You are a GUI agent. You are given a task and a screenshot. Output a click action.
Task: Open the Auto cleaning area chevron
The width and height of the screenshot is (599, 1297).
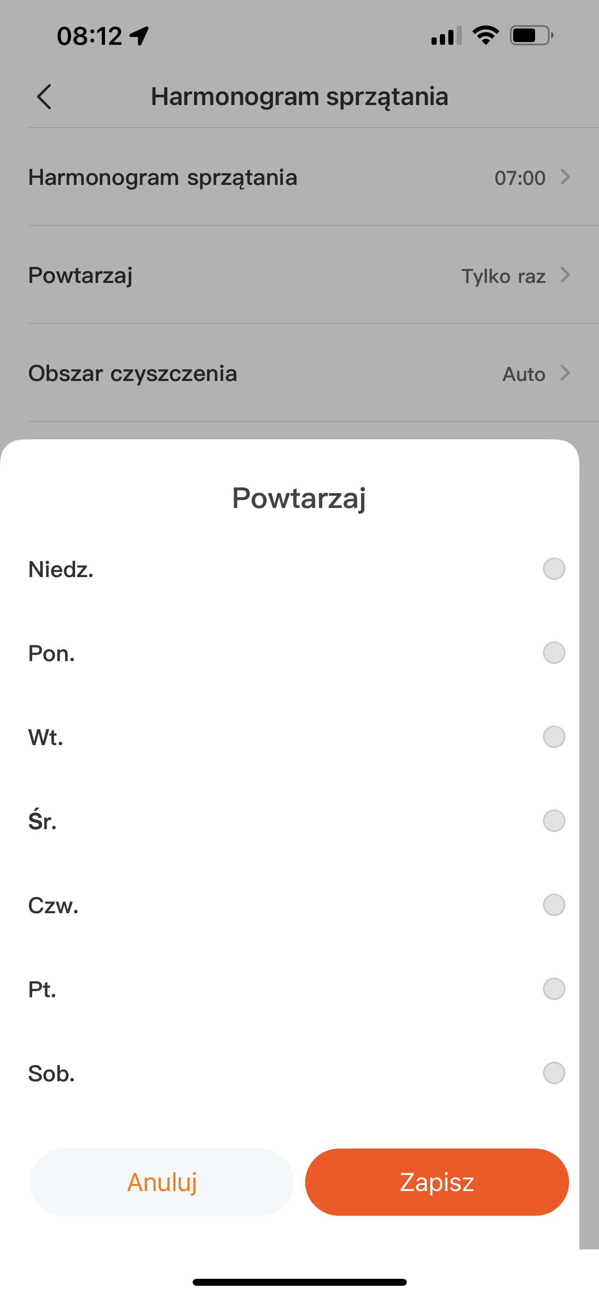[565, 373]
